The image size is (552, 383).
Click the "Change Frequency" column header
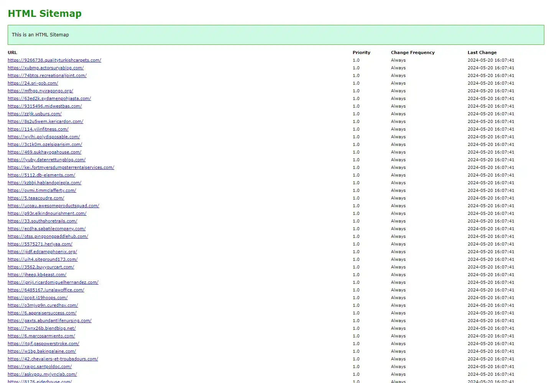coord(413,52)
